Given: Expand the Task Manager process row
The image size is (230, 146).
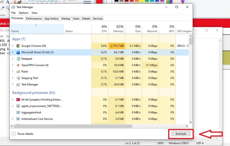Looking at the screenshot, I should pyautogui.click(x=13, y=84).
